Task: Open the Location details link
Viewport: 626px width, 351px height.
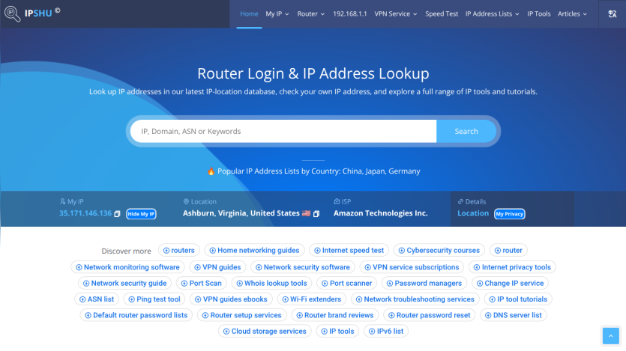Action: (x=473, y=213)
